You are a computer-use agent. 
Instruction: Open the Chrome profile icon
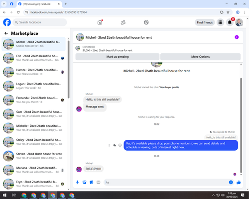(x=238, y=12)
